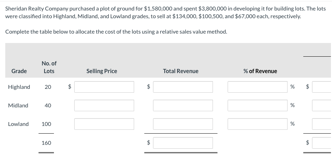Screen dimensions: 332x163
Task: Click the 'Grade' column header
Action: tap(19, 71)
